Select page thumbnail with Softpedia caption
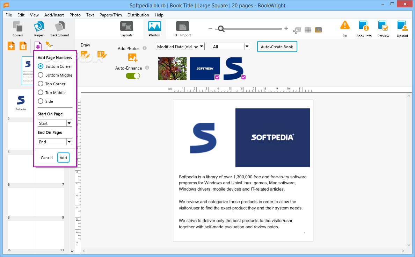 point(21,103)
